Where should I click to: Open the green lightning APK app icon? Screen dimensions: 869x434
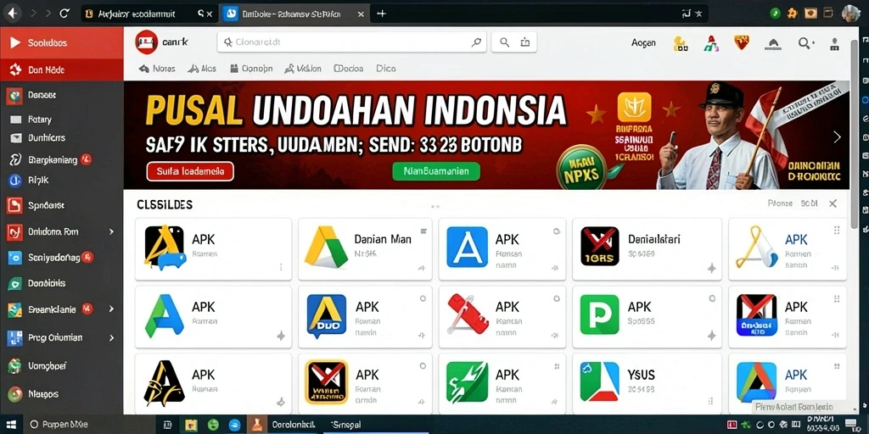pyautogui.click(x=468, y=382)
